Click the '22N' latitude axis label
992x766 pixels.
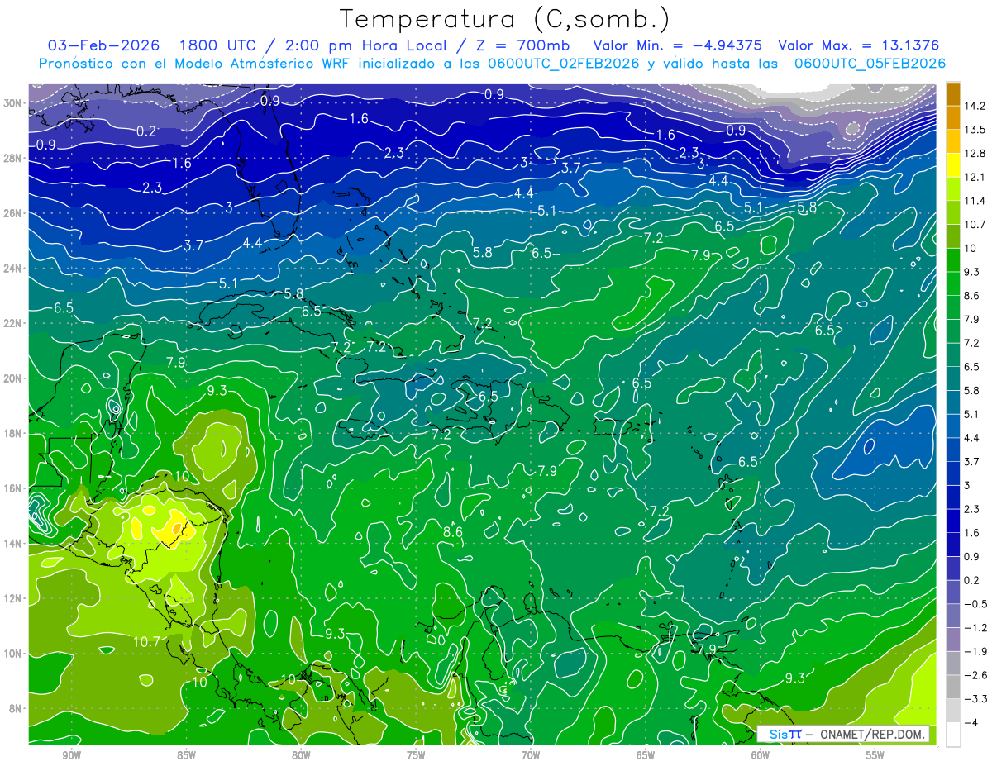coord(13,323)
